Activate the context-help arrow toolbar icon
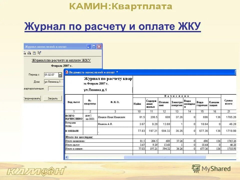 pyautogui.click(x=39, y=53)
